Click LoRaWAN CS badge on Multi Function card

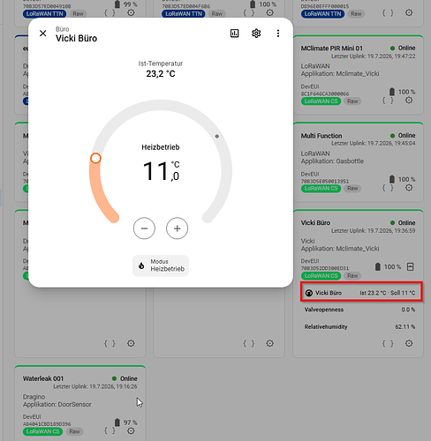321,189
